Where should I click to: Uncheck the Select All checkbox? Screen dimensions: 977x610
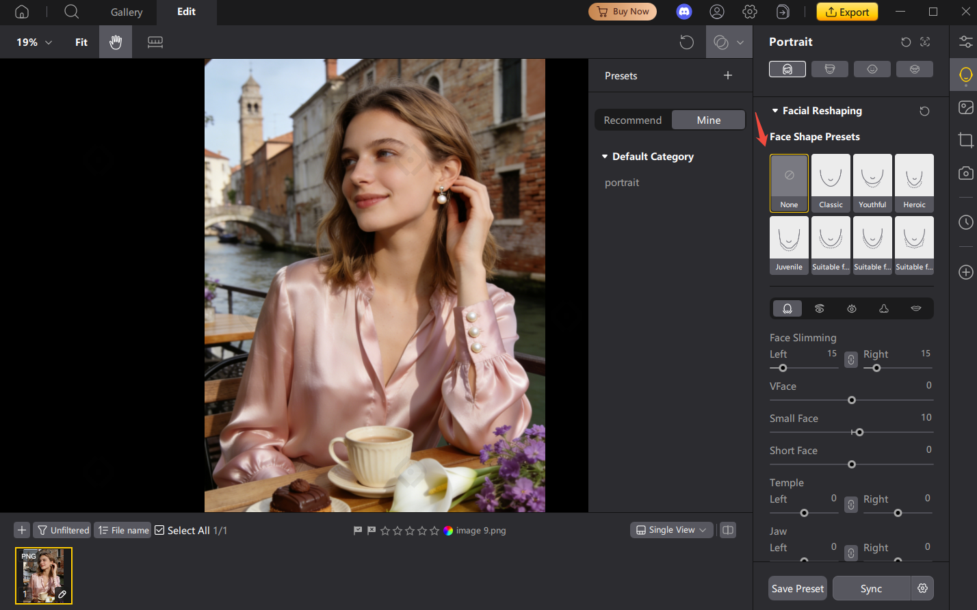click(x=159, y=530)
